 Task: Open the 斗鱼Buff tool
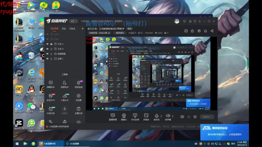[65, 97]
